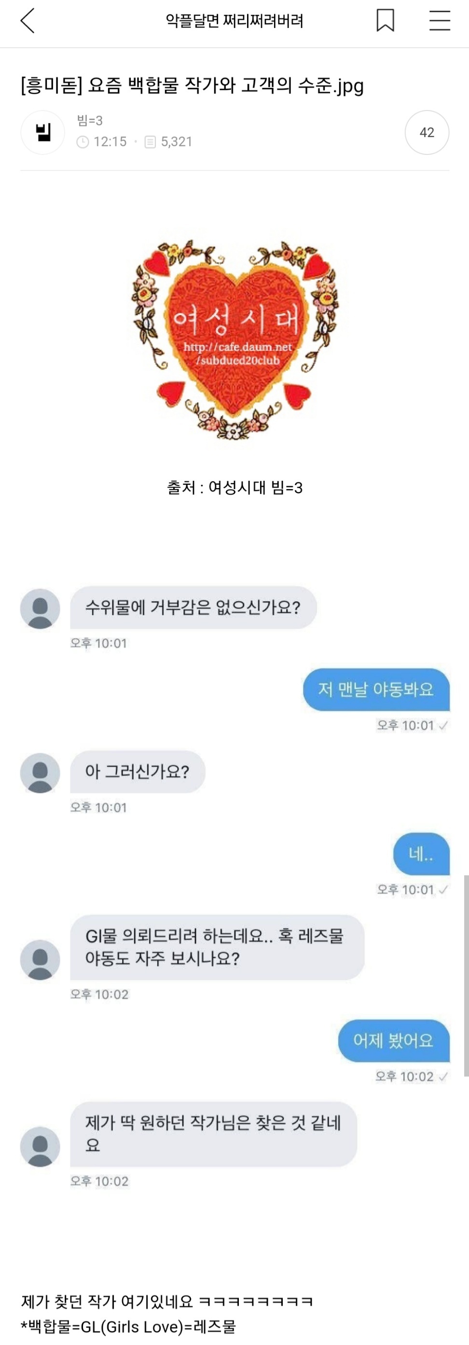Tap the cafe title at top
This screenshot has width=469, height=1345.
coord(234,21)
